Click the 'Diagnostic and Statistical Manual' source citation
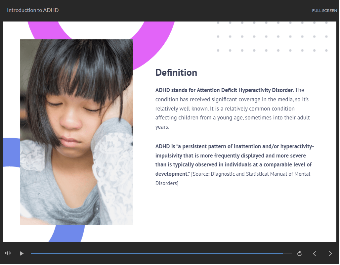340x265 pixels. [x=233, y=178]
